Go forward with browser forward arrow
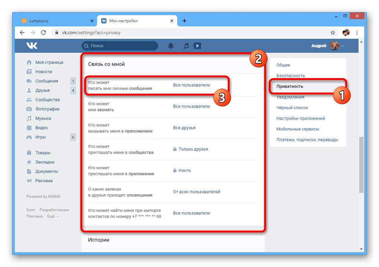The width and height of the screenshot is (379, 267). tap(33, 32)
